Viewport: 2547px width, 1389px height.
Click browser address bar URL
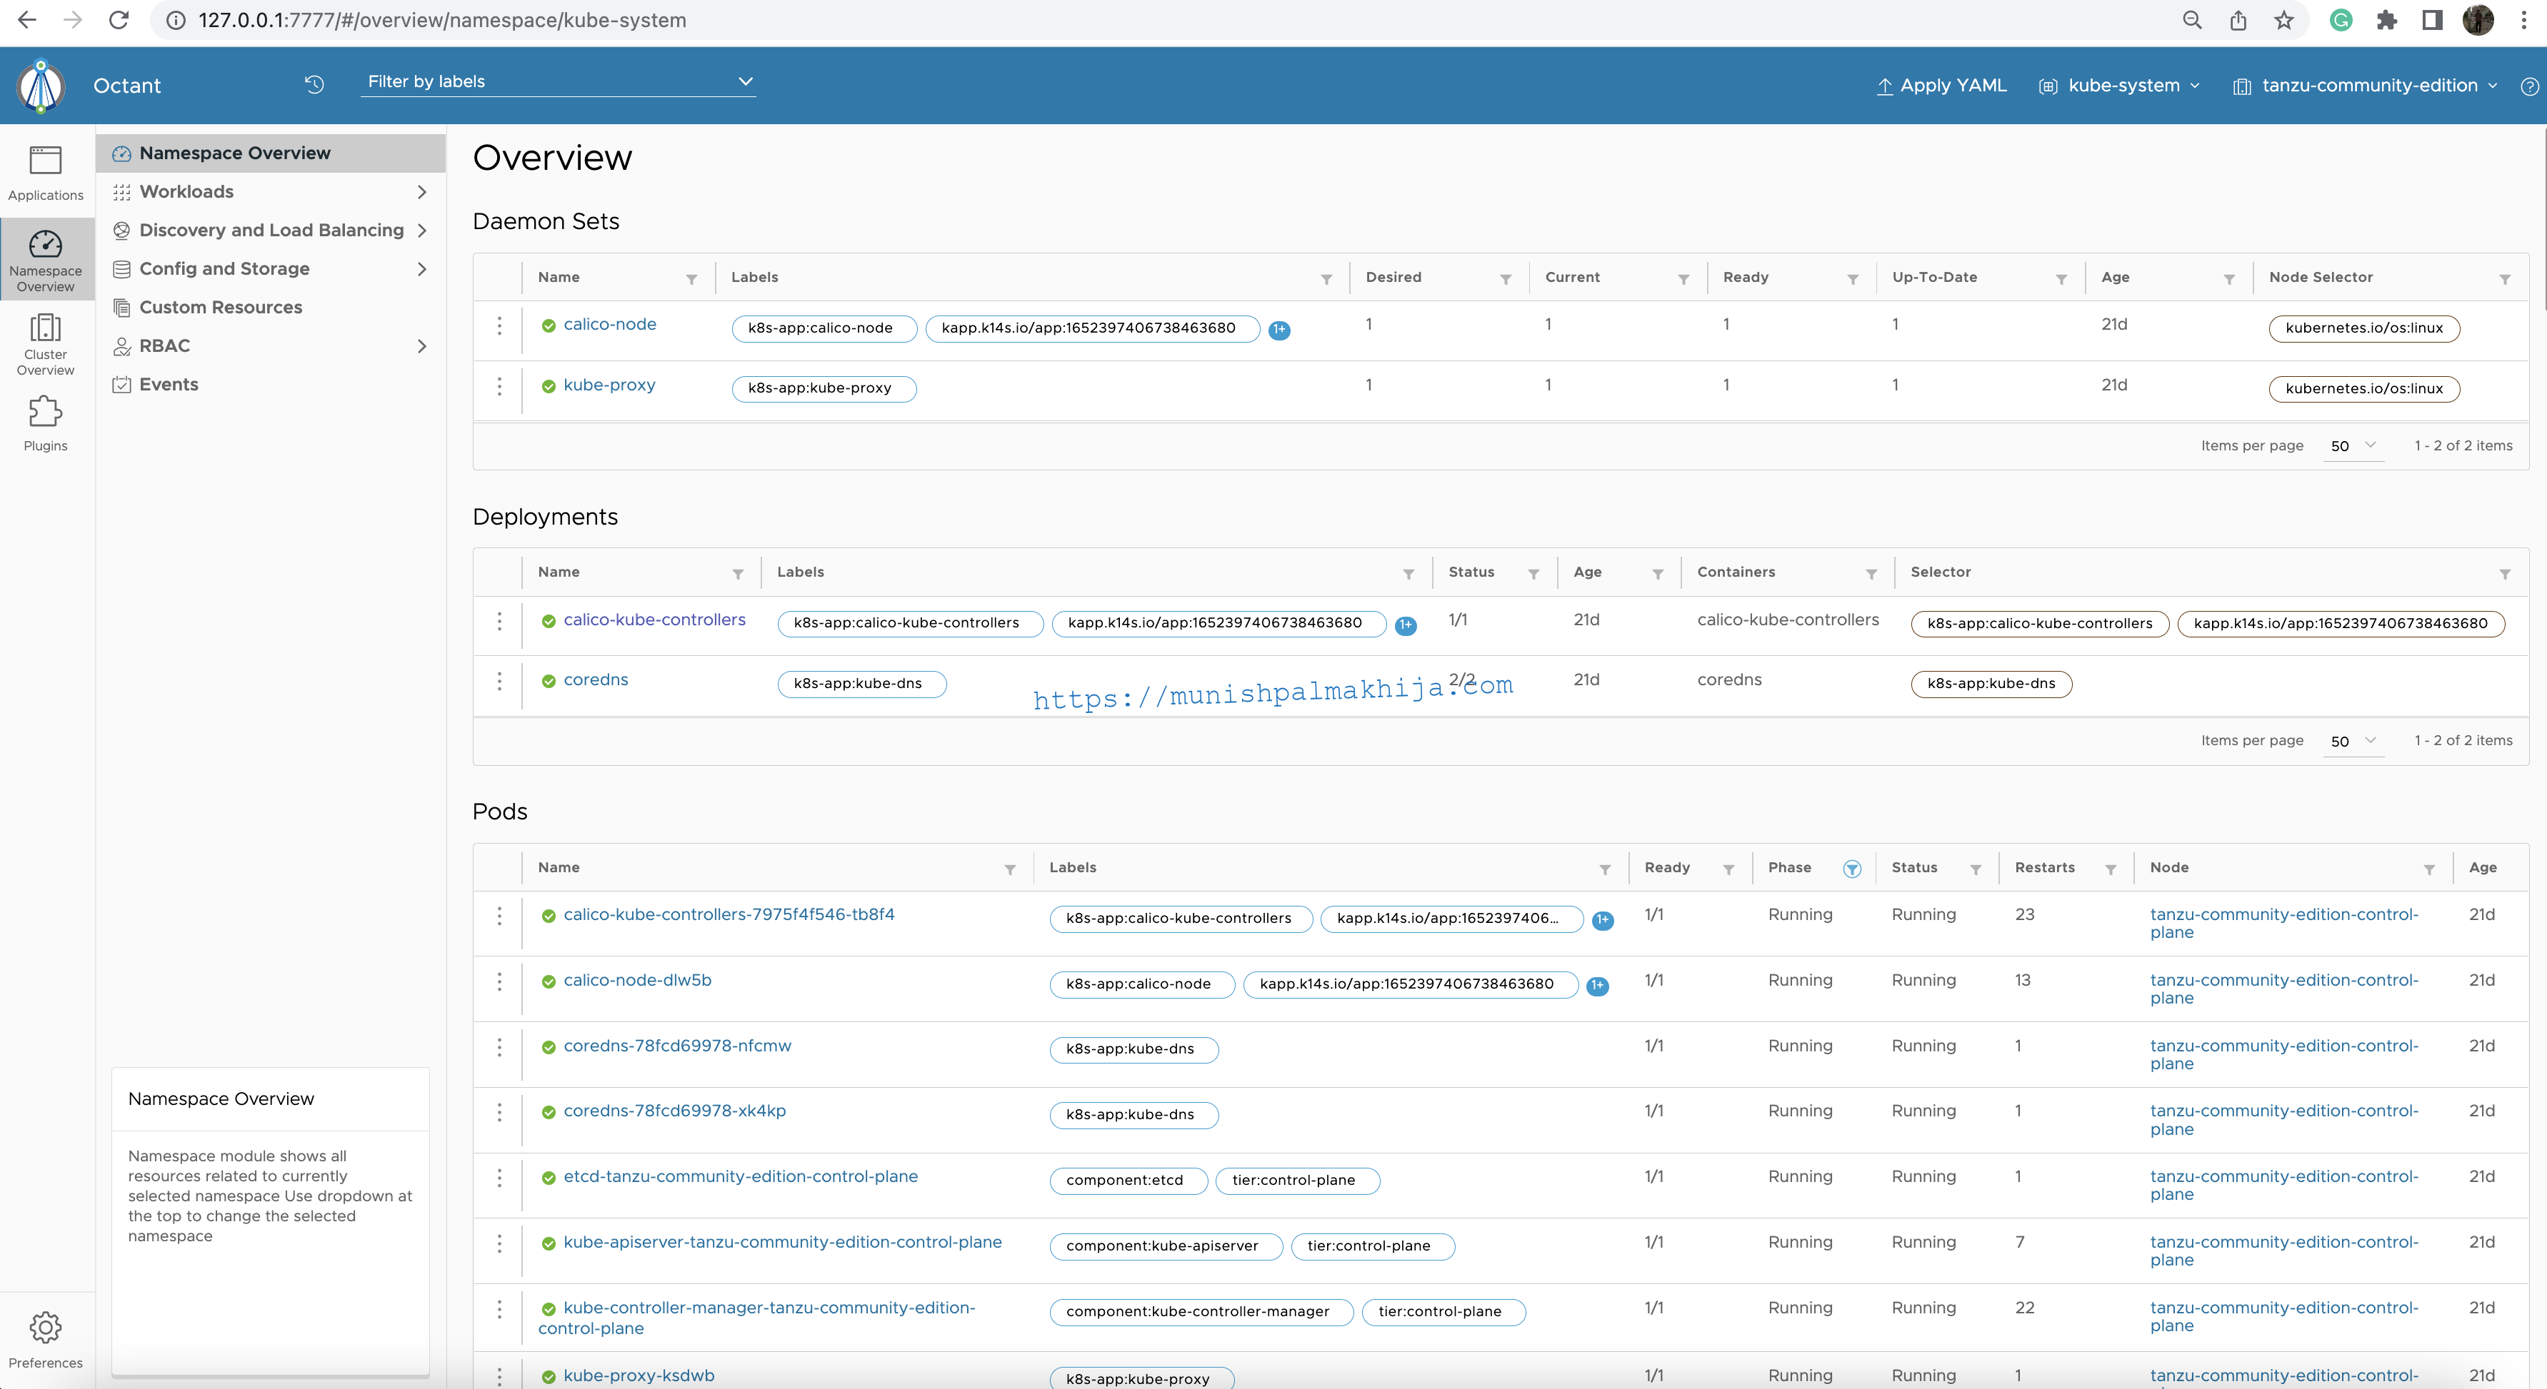[442, 20]
